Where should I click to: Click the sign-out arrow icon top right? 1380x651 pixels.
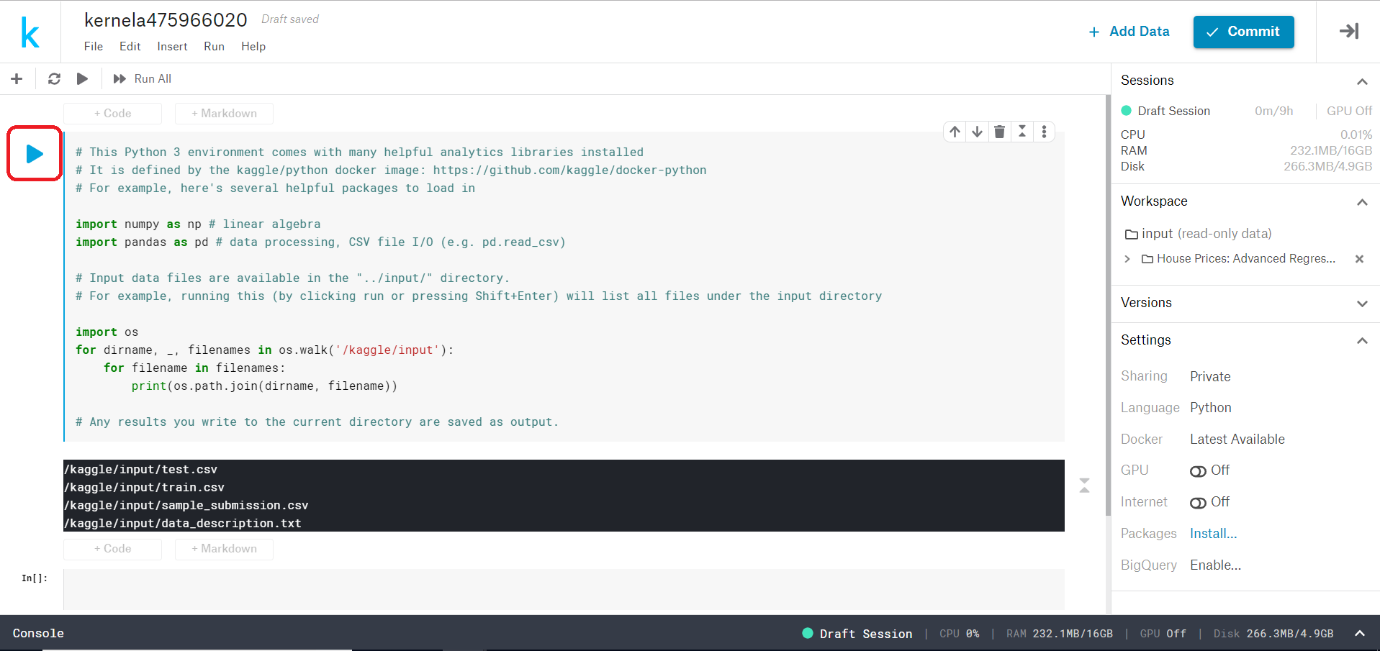(1348, 32)
